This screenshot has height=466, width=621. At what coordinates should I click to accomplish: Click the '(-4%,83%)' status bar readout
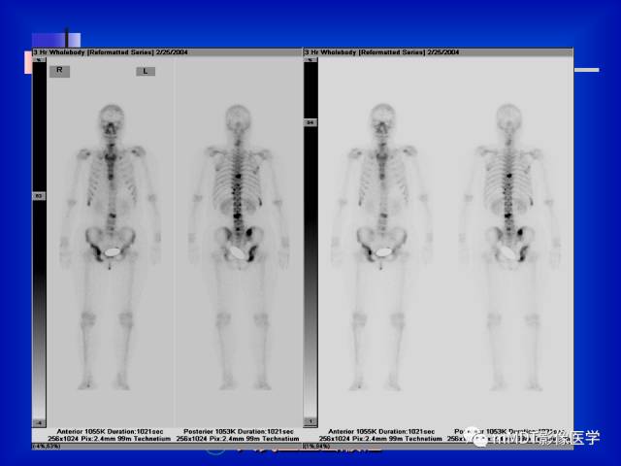tap(47, 447)
